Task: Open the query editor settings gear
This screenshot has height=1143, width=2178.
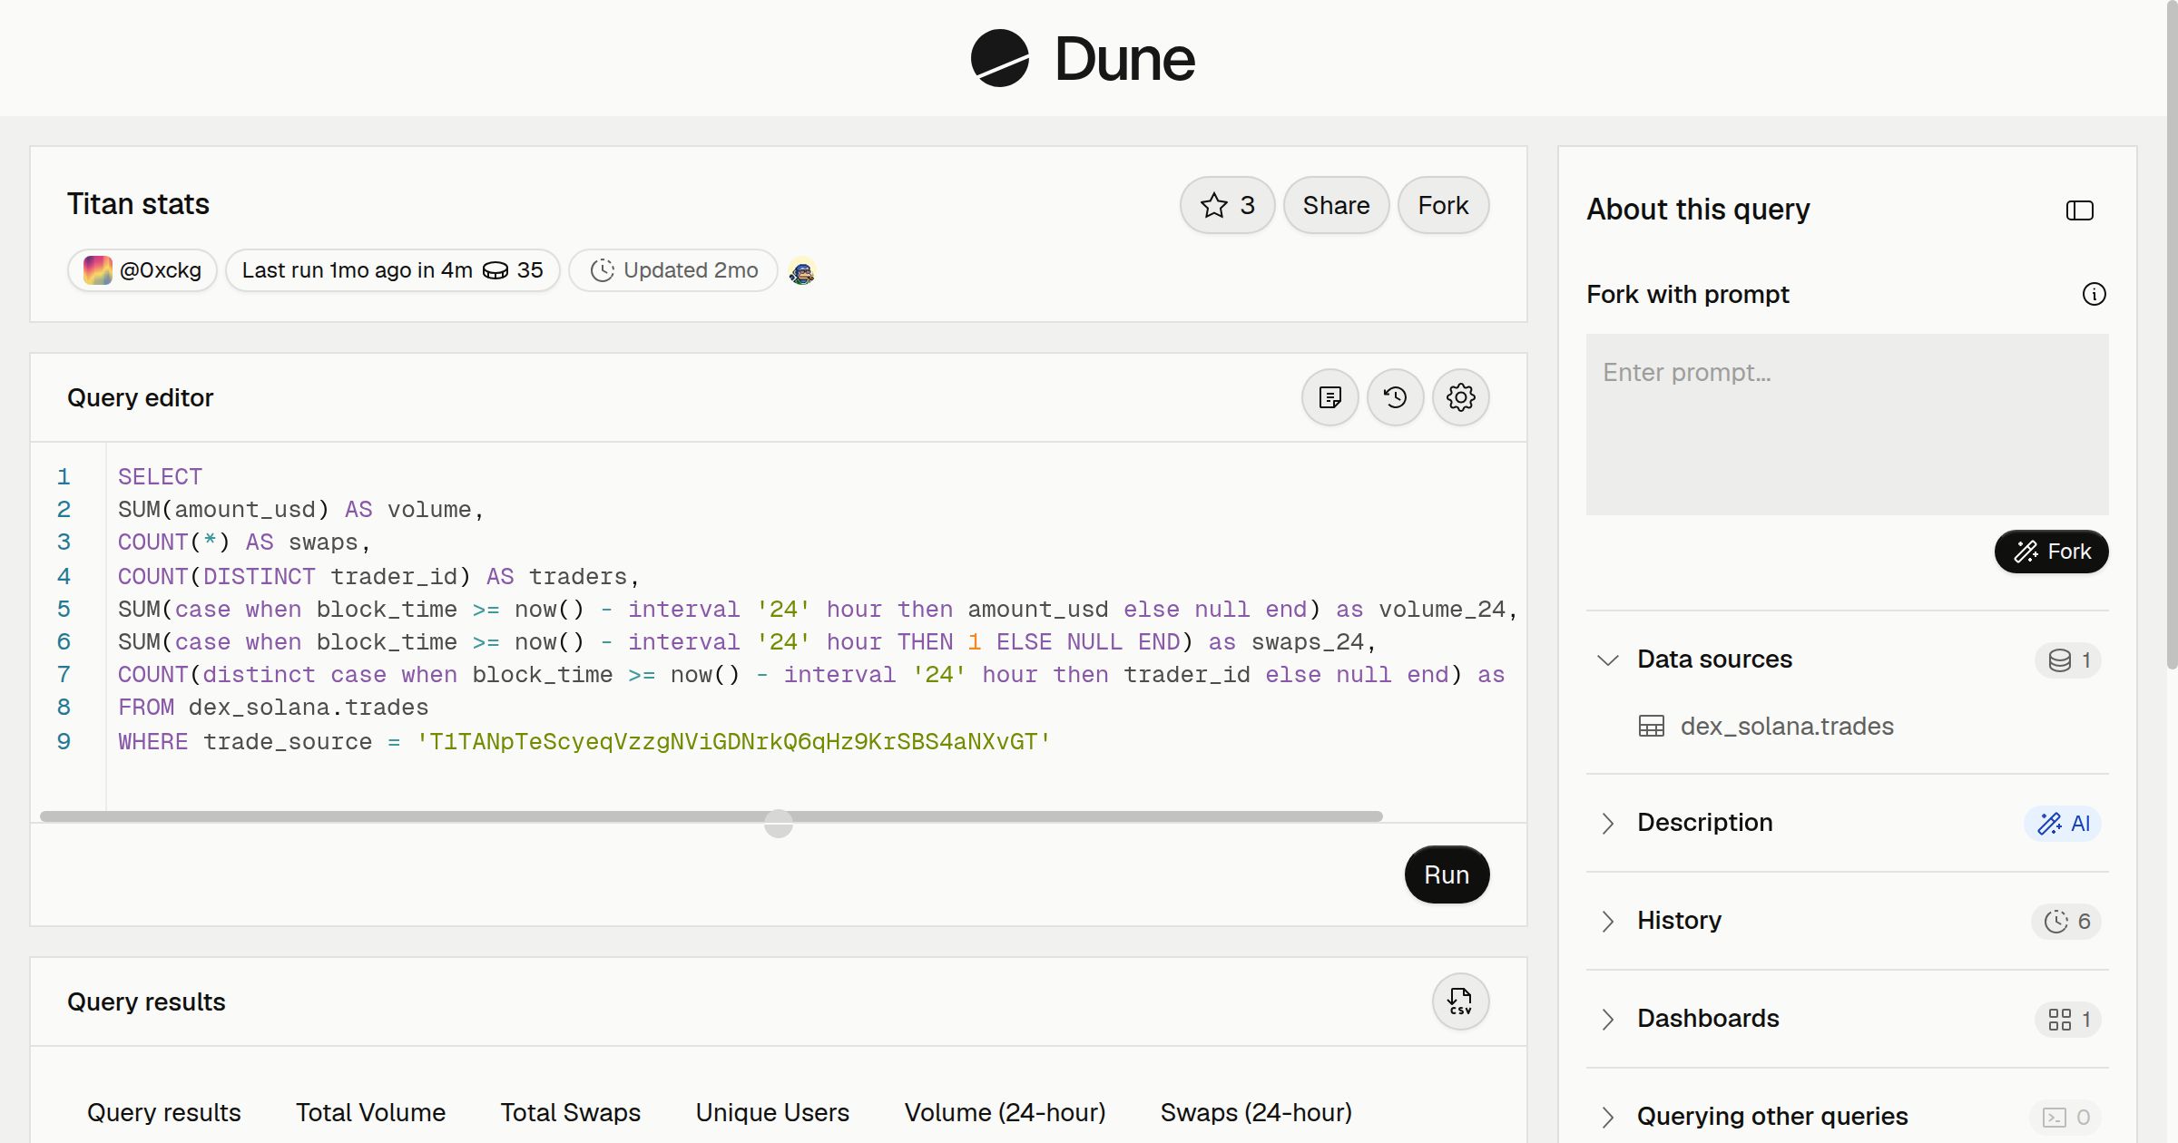Action: 1460,397
